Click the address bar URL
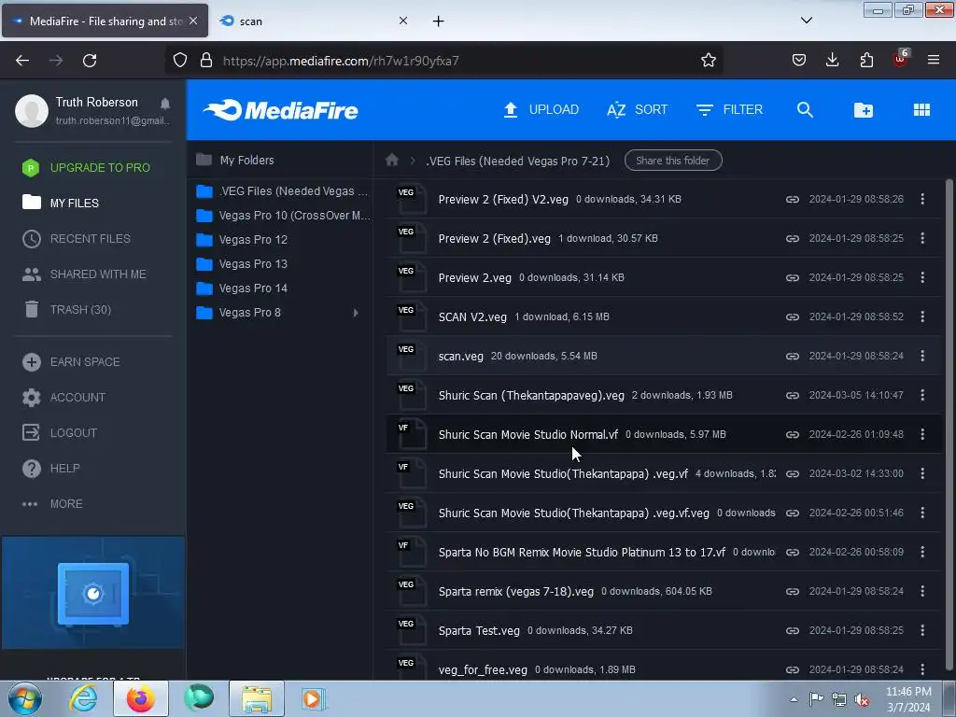Screen dimensions: 956x717 pos(341,61)
